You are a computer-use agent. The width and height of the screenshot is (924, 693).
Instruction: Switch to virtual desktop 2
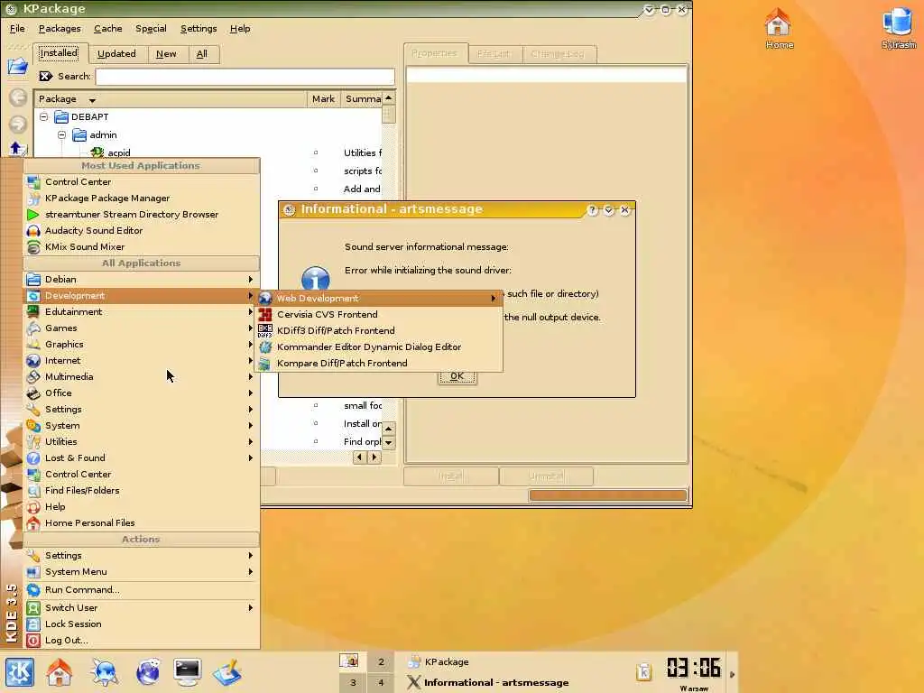(x=381, y=661)
